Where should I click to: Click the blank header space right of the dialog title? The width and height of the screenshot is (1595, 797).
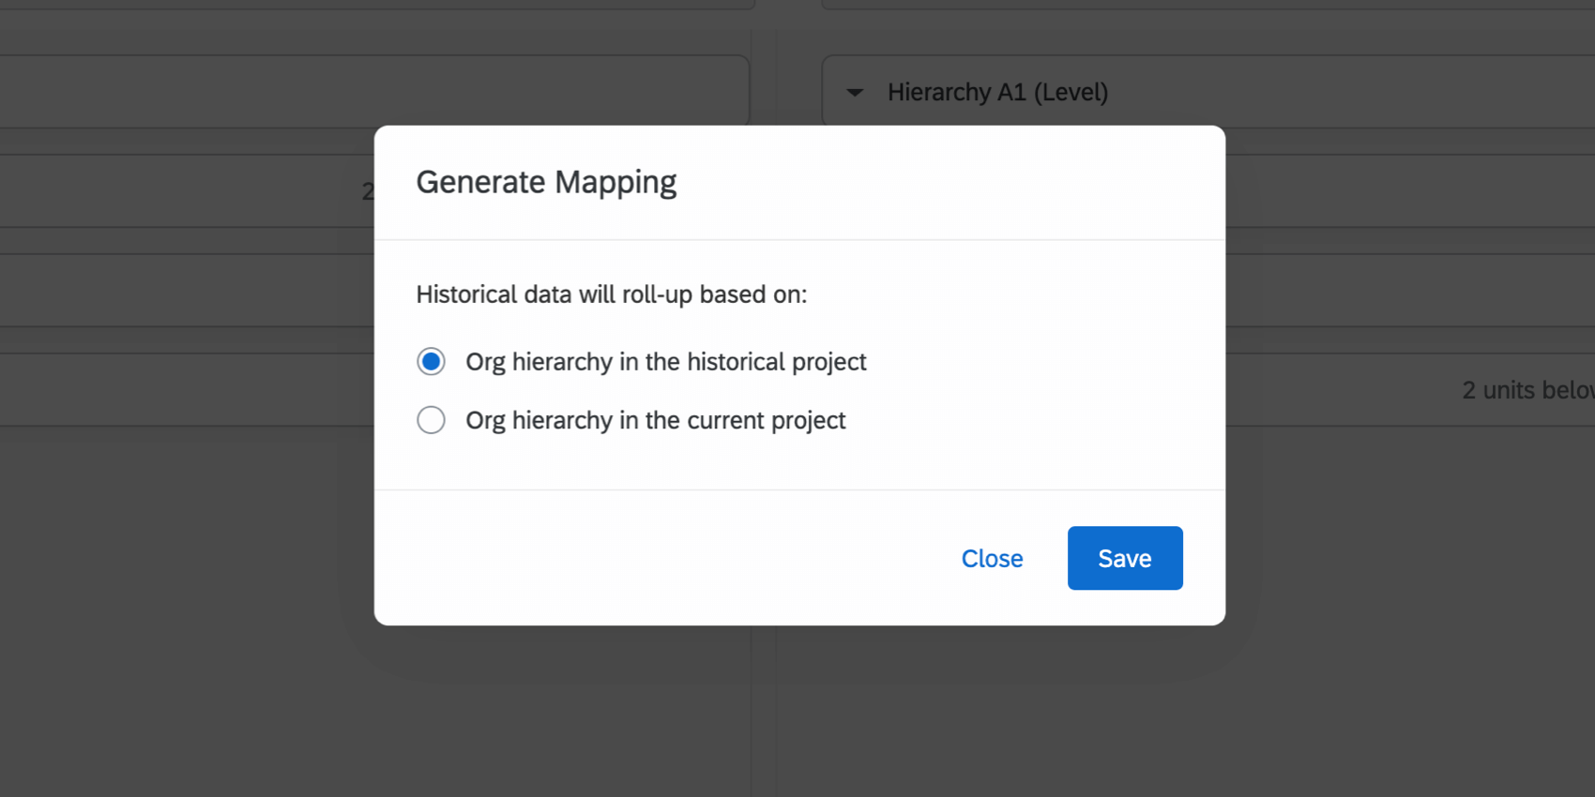pyautogui.click(x=938, y=182)
